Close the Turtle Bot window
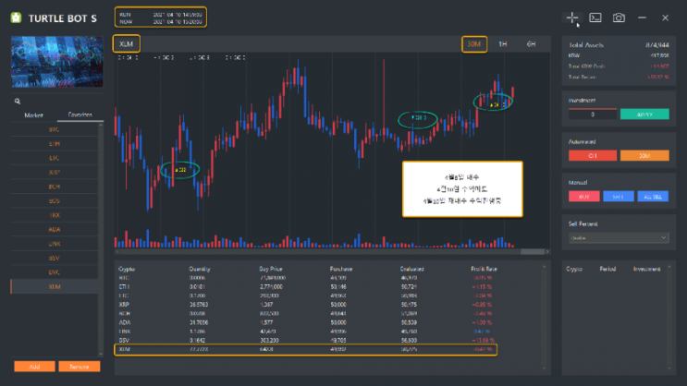The height and width of the screenshot is (386, 687). [x=665, y=18]
